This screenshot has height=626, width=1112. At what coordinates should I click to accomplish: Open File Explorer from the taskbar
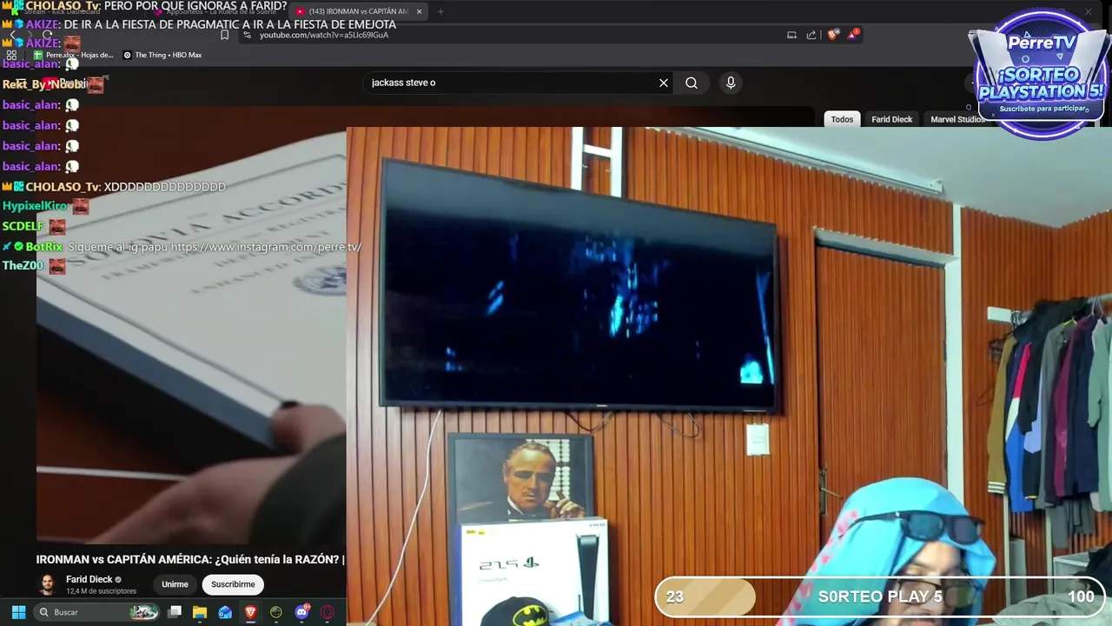click(x=200, y=612)
